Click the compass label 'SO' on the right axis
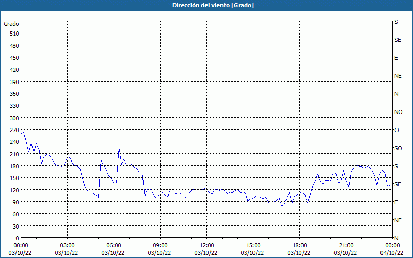 [398, 148]
